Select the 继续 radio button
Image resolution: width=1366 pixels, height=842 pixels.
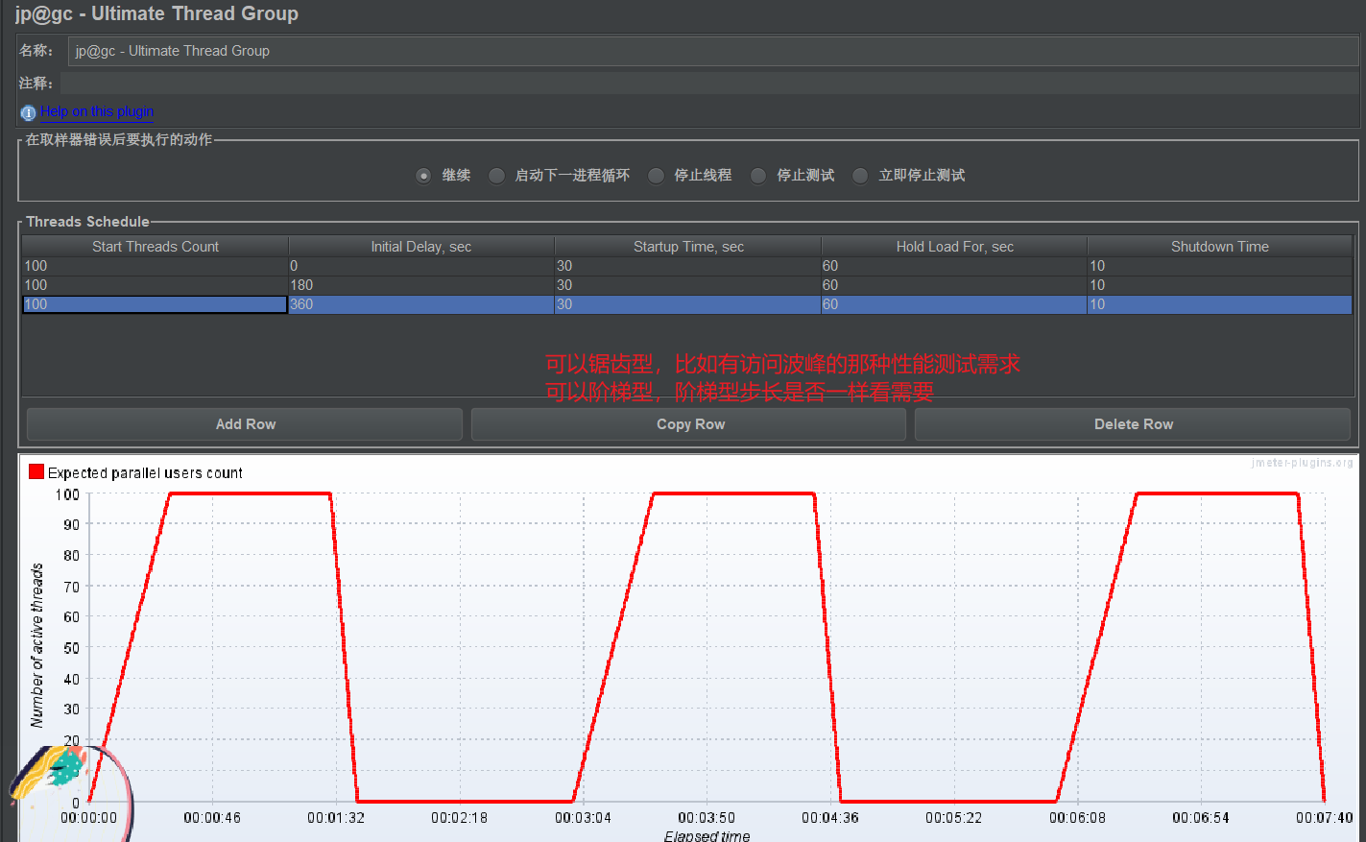(x=423, y=176)
